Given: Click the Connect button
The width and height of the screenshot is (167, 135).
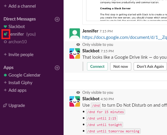Looking at the screenshot, I should point(97,67).
